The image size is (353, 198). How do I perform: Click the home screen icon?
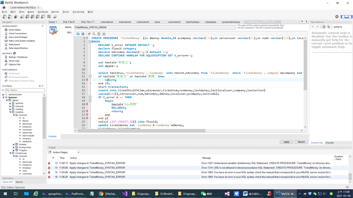coord(4,7)
